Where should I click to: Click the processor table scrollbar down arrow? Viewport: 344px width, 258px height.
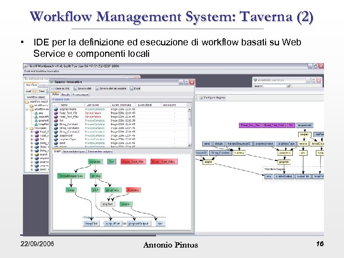pyautogui.click(x=190, y=145)
